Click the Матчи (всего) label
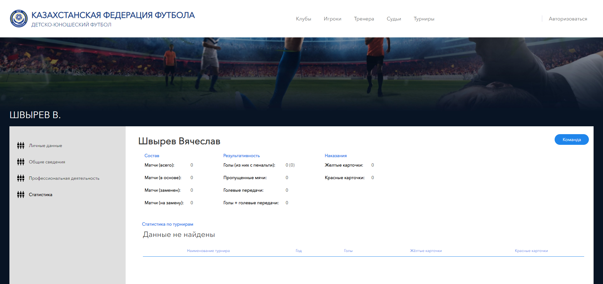 [x=159, y=165]
